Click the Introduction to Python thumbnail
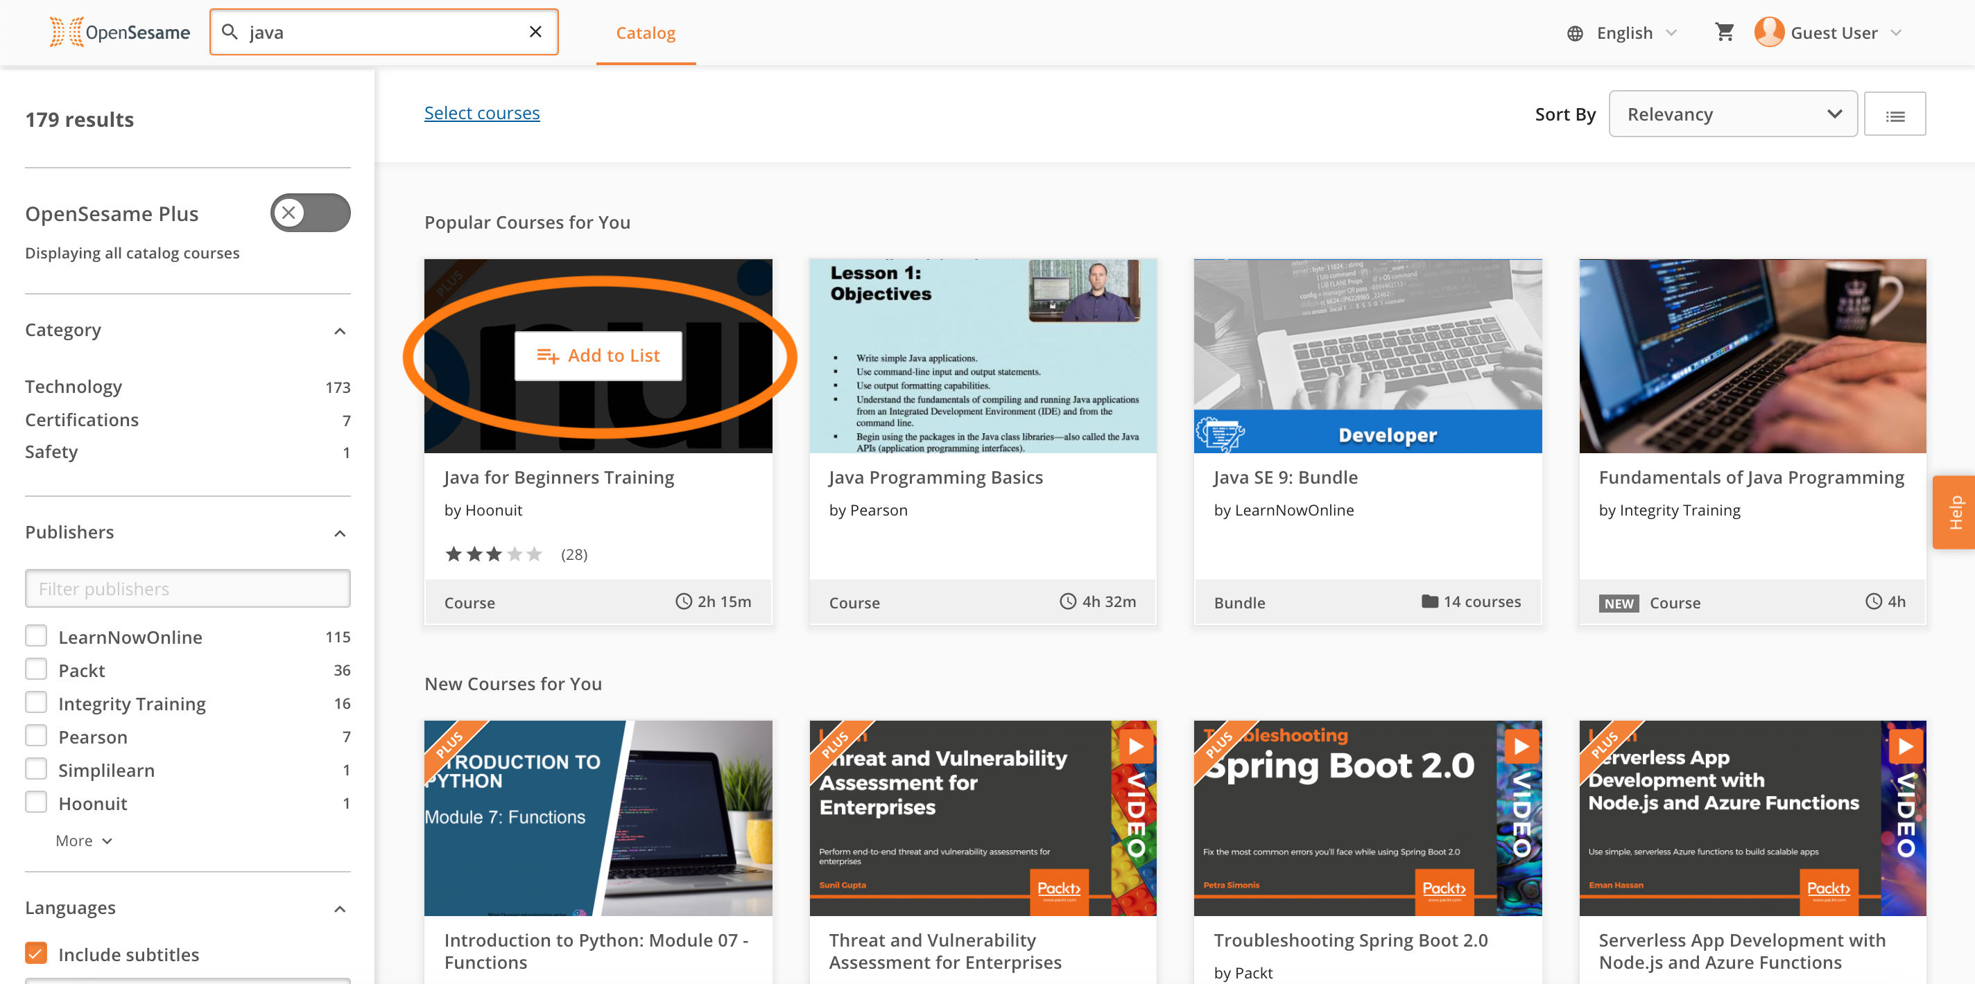1975x984 pixels. pyautogui.click(x=598, y=818)
